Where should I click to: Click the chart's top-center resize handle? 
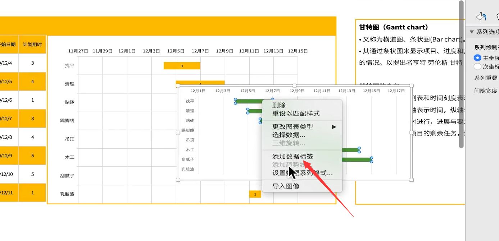click(x=294, y=85)
